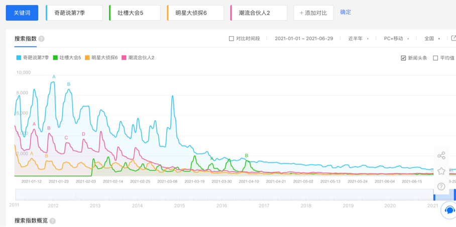Viewport: 456px width, 227px height.
Task: Click help icon next to 搜索指数概览
Action: pos(53,220)
